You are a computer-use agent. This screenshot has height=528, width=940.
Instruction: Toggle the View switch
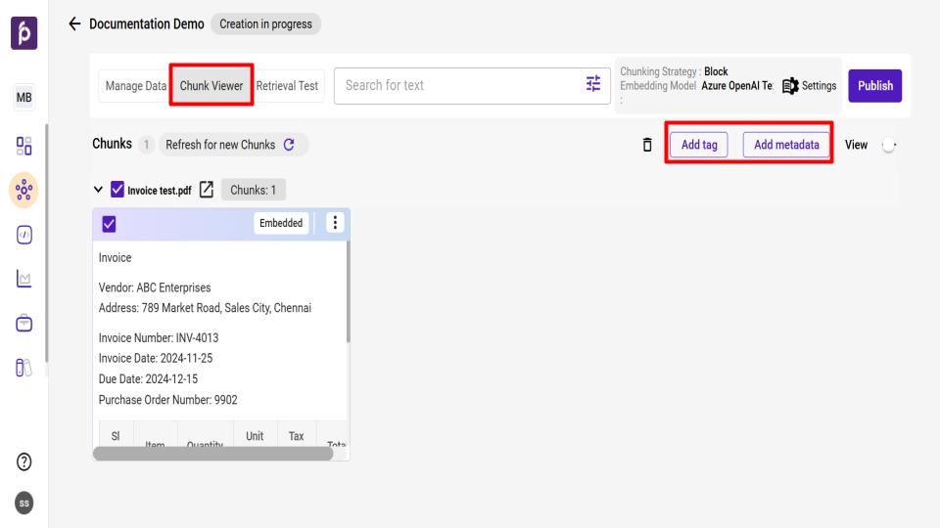click(888, 145)
